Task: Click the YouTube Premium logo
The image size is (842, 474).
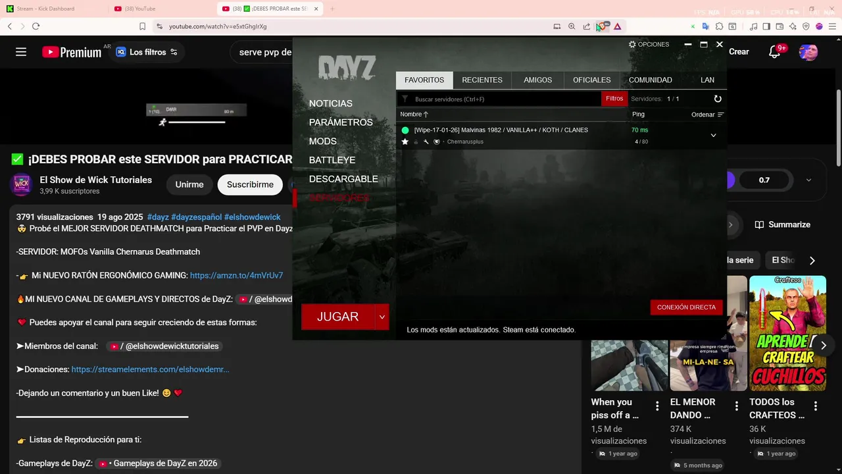Action: coord(72,52)
